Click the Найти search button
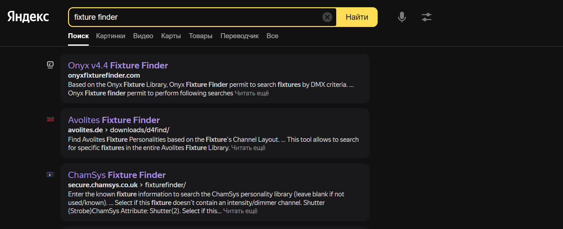Image resolution: width=563 pixels, height=229 pixels. tap(357, 17)
